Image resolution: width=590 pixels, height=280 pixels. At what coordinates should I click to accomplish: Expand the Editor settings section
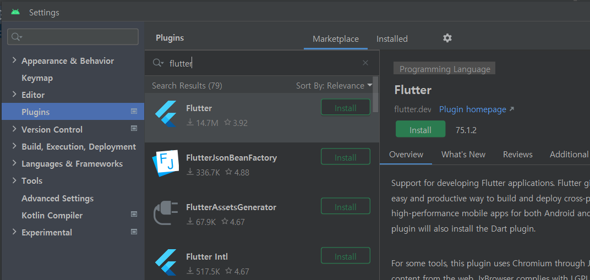[14, 94]
